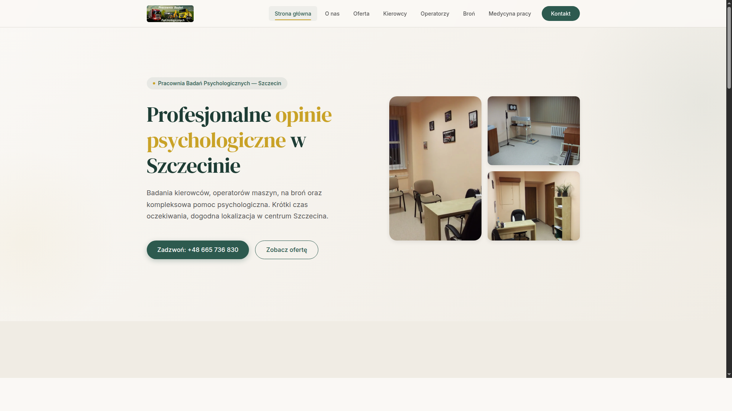Click the scroll-up arrow at screen top

tap(729, 3)
